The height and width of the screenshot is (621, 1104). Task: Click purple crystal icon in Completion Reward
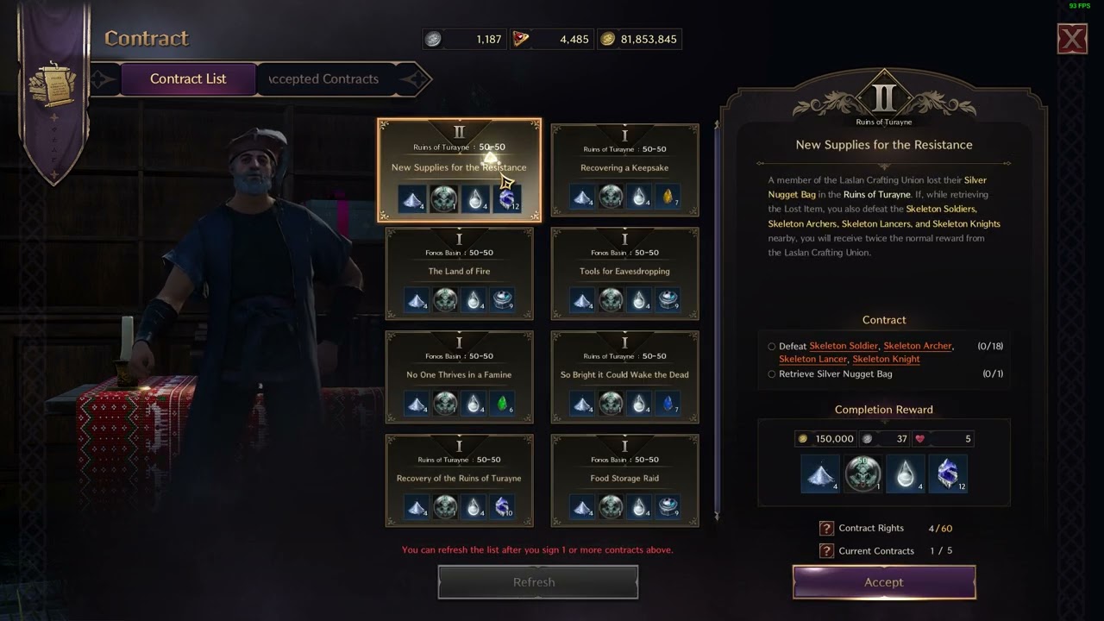tap(947, 474)
